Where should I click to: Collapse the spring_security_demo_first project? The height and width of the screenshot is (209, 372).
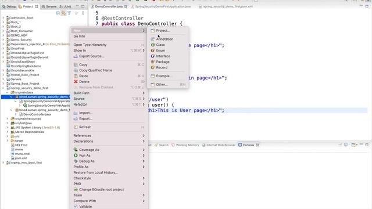3,88
